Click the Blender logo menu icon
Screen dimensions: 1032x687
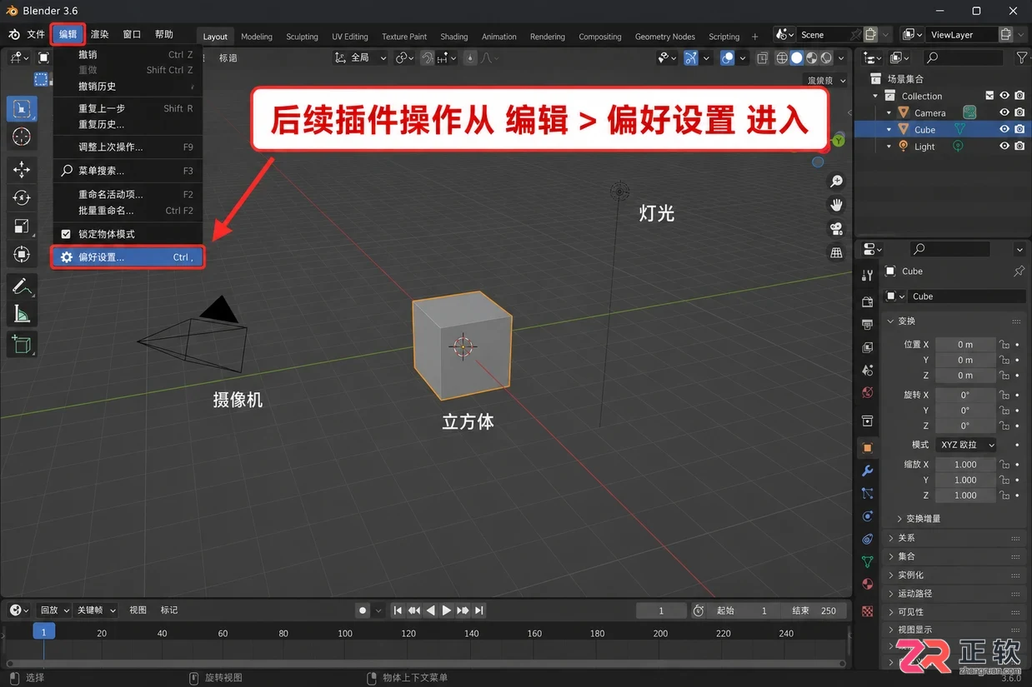pyautogui.click(x=13, y=34)
